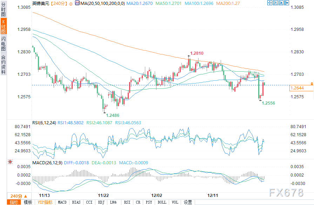Click the red sun icon beside MACD

pyautogui.click(x=10, y=162)
